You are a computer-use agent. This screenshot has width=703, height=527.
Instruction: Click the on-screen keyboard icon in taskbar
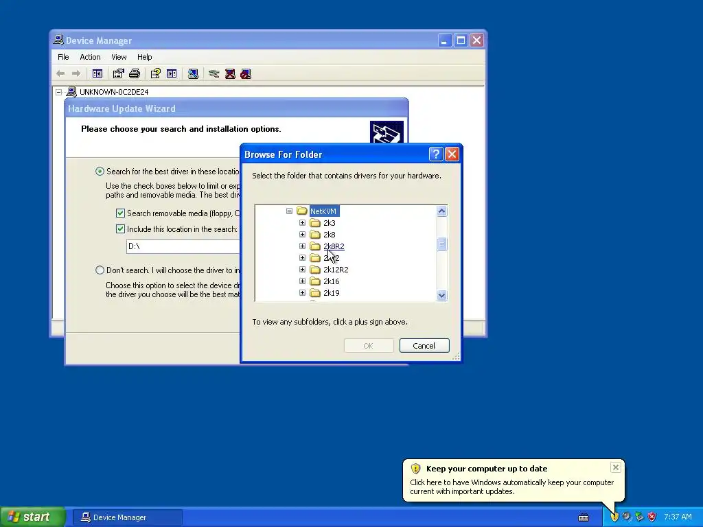(x=584, y=517)
